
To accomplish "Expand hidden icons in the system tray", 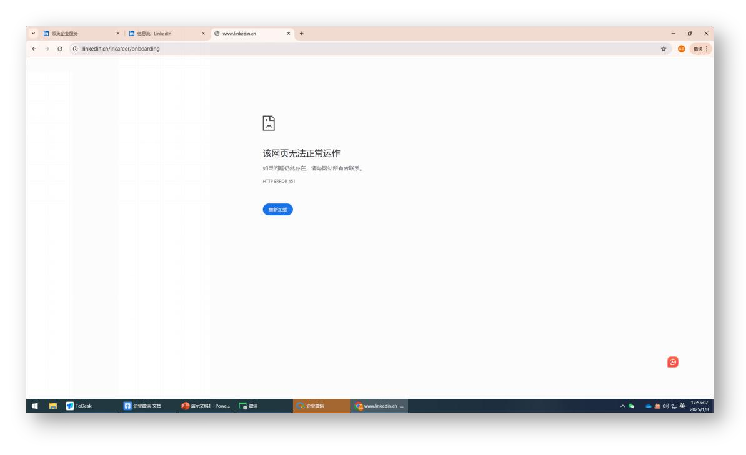I will pyautogui.click(x=622, y=404).
